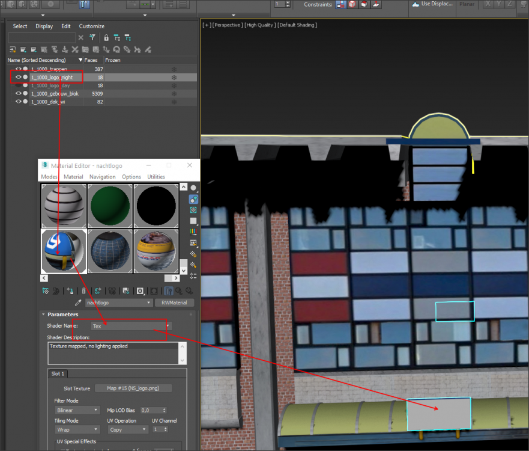
Task: Click the delete material trash icon
Action: 84,290
